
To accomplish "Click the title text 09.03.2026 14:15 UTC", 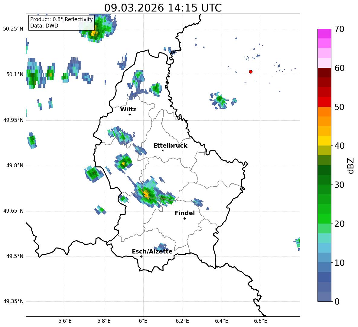I will pos(163,8).
